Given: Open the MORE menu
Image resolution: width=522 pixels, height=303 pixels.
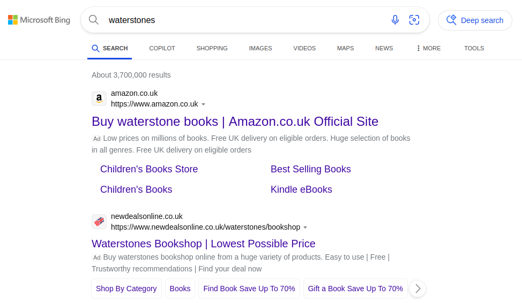Looking at the screenshot, I should click(428, 48).
